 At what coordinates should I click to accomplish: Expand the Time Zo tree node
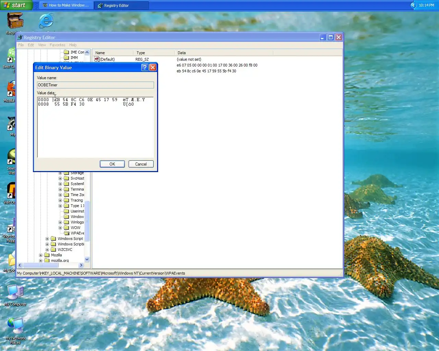tap(60, 195)
